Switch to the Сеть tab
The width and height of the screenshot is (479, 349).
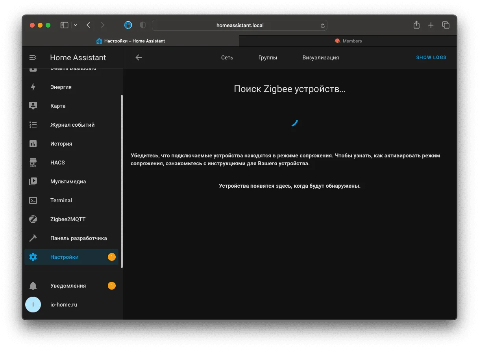[227, 57]
